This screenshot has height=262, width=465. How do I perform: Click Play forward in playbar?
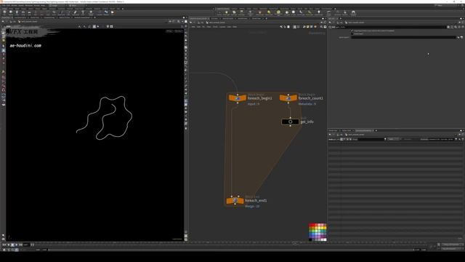coord(17,245)
